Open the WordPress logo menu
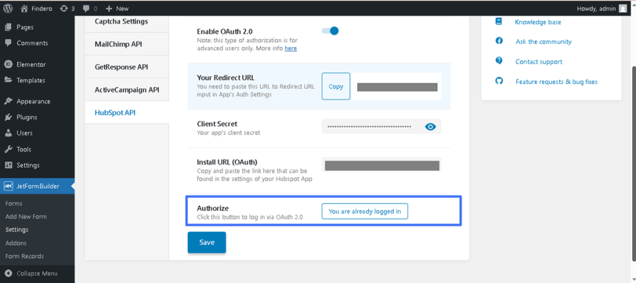636x283 pixels. (7, 9)
